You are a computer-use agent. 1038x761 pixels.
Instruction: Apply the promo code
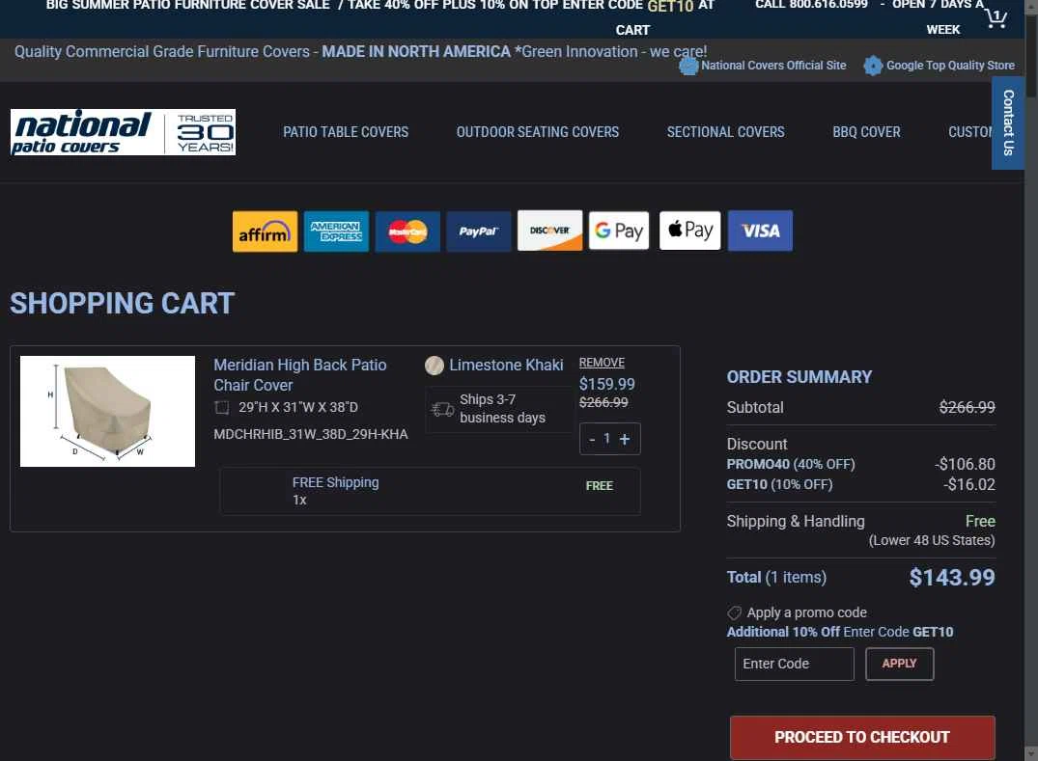[x=900, y=664]
